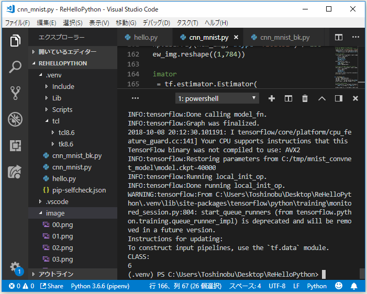Open the Explorer view in activity bar

click(x=15, y=40)
